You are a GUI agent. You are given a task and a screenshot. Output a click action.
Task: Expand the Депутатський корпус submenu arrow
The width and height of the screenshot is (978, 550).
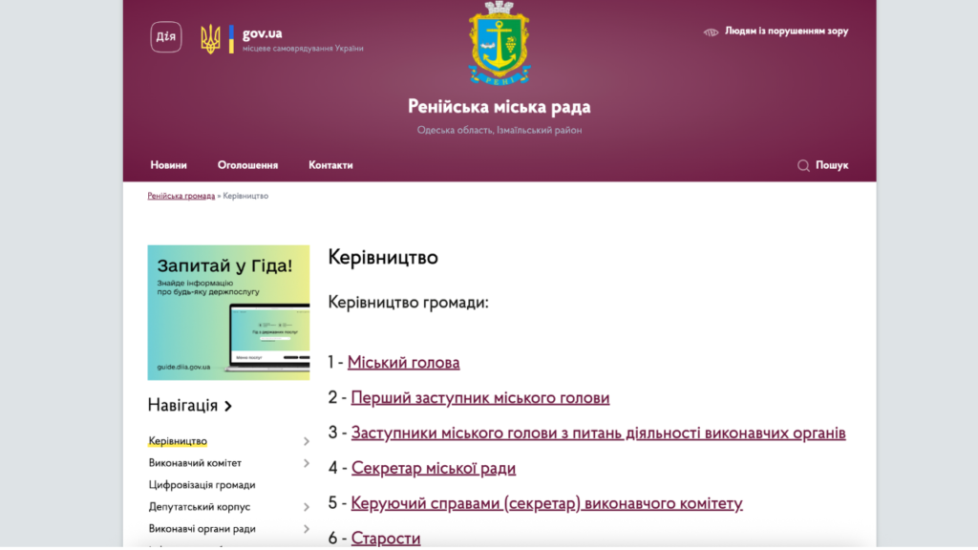coord(307,507)
